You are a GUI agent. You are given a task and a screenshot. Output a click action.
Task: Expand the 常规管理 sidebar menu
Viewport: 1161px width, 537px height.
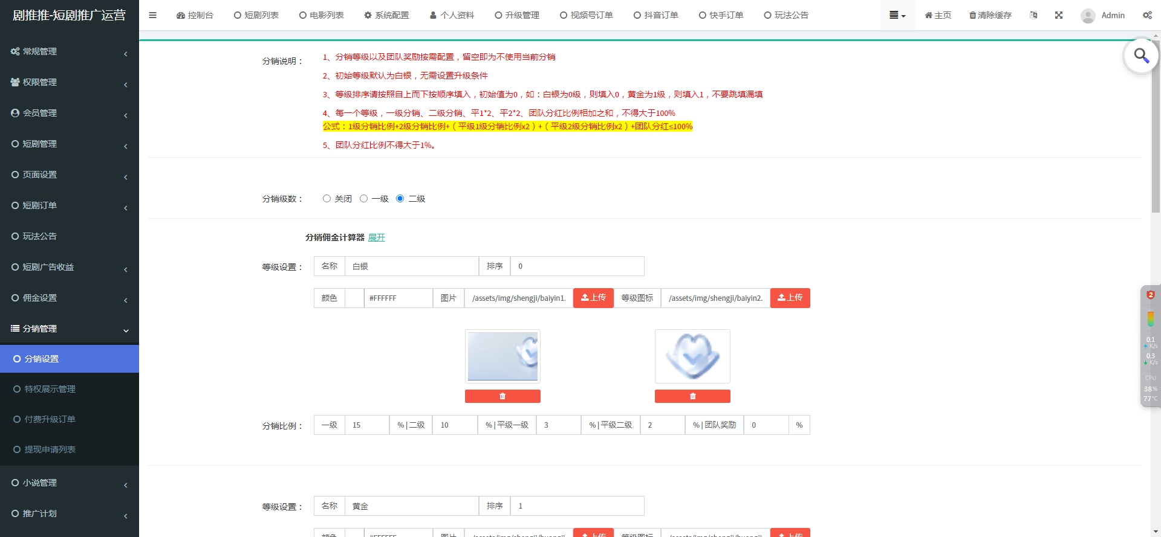(x=70, y=51)
